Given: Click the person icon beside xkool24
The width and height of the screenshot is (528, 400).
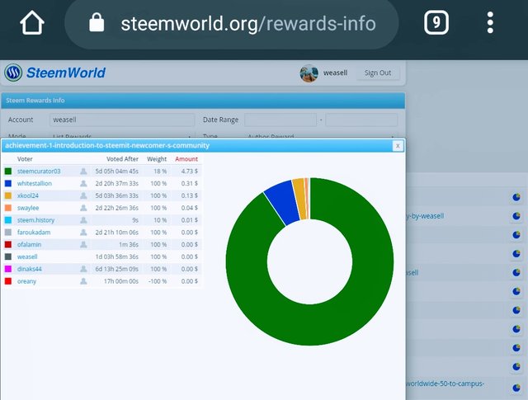Looking at the screenshot, I should click(x=83, y=195).
